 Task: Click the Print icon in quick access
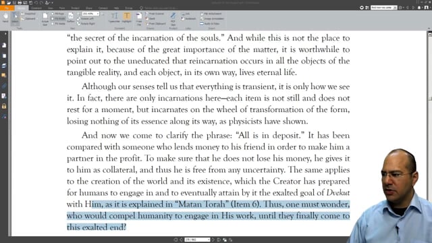tap(20, 3)
